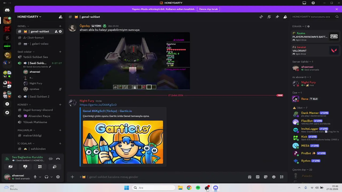Toggle channel notification bell in header
The height and width of the screenshot is (192, 342).
click(x=269, y=17)
